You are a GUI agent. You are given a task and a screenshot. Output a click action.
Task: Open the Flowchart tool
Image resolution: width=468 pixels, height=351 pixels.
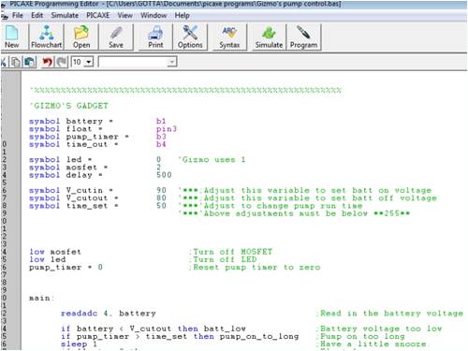(47, 37)
